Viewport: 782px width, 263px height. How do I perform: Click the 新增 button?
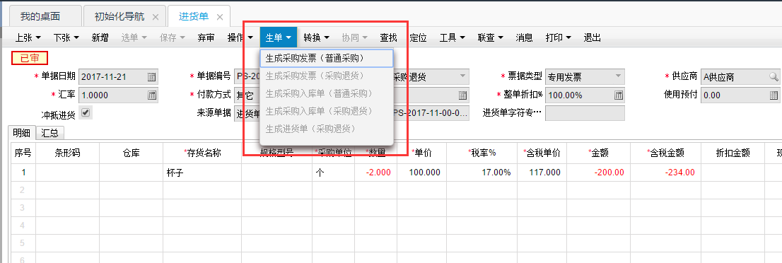[100, 37]
